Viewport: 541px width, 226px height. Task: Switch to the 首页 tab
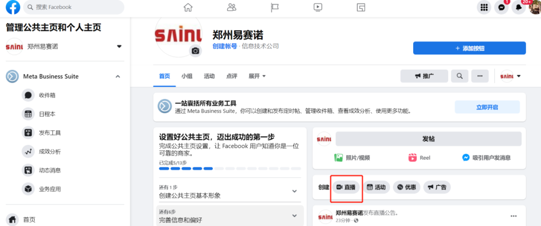click(165, 76)
